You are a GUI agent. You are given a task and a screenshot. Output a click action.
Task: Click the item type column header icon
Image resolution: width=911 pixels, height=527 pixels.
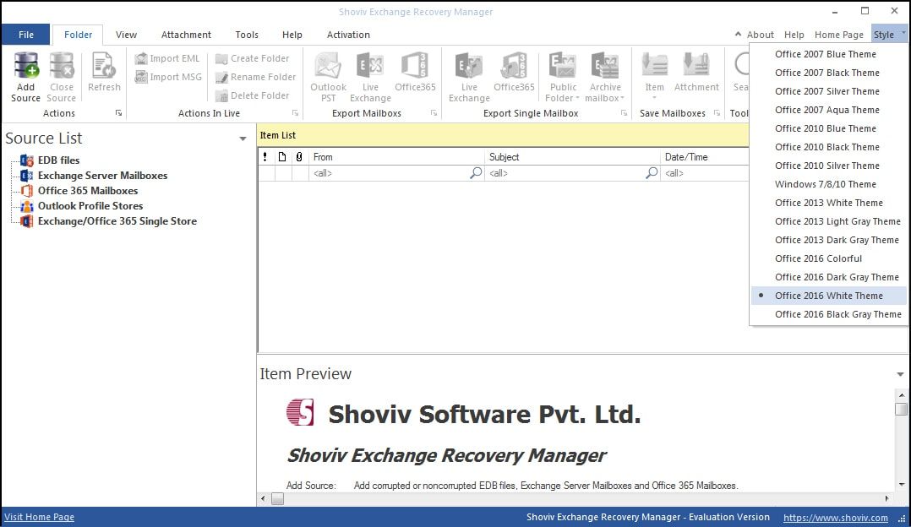coord(282,157)
